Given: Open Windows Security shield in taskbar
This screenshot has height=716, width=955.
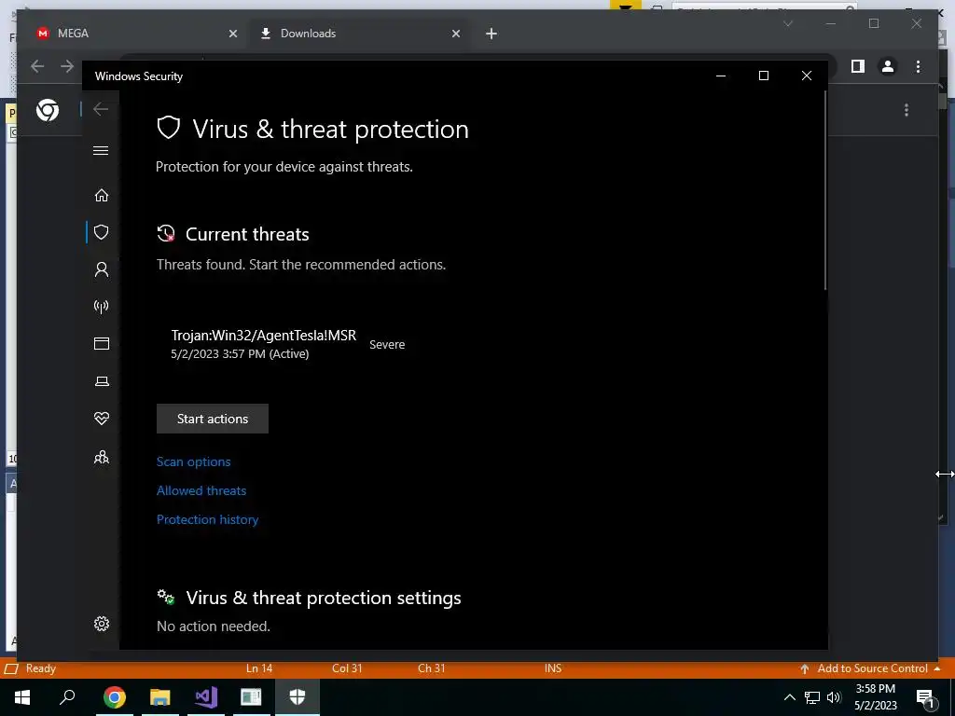Looking at the screenshot, I should (298, 697).
